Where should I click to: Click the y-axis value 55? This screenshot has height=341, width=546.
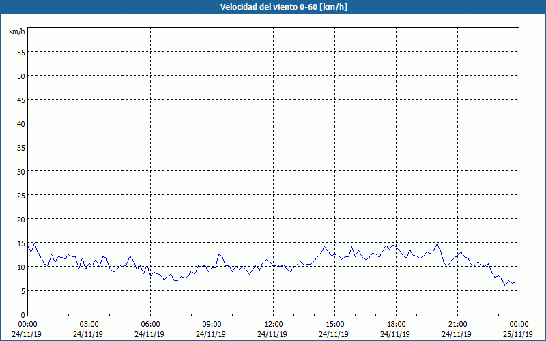coord(21,52)
